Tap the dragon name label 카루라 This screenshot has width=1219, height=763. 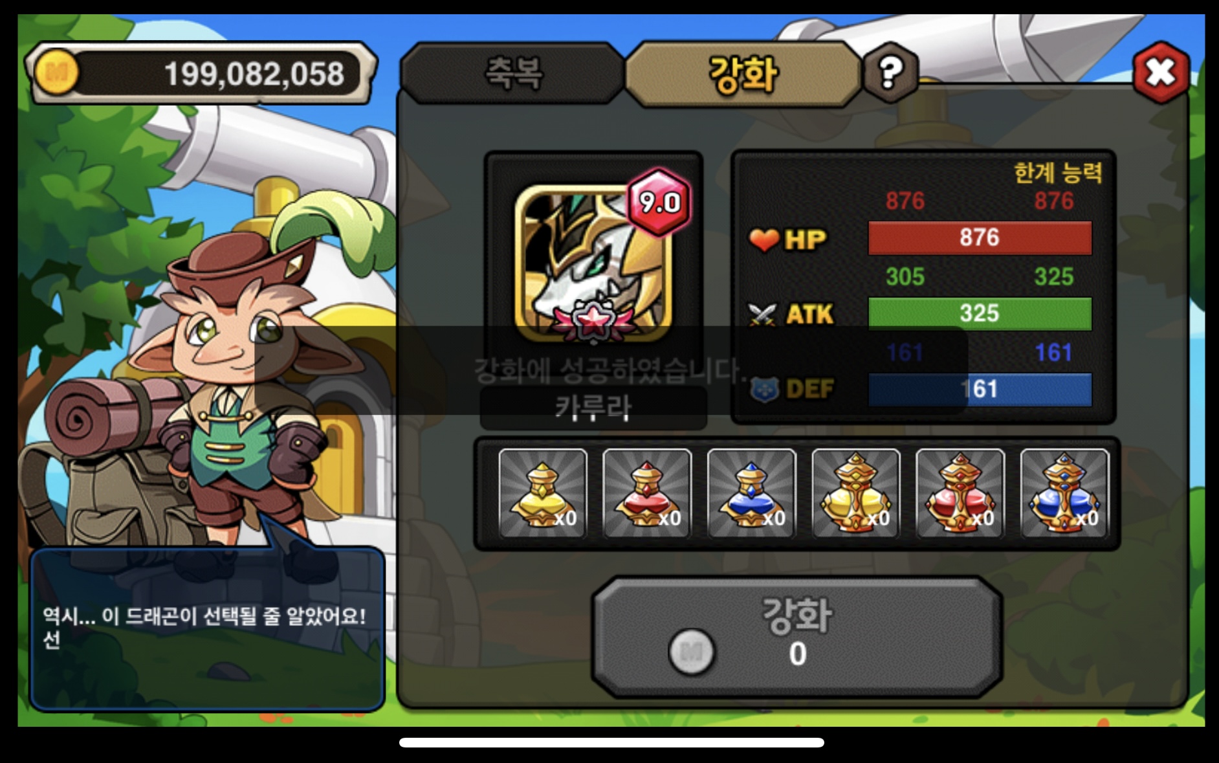(593, 408)
